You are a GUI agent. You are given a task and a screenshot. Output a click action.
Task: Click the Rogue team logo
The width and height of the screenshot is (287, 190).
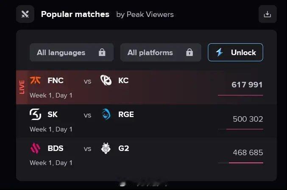(106, 115)
